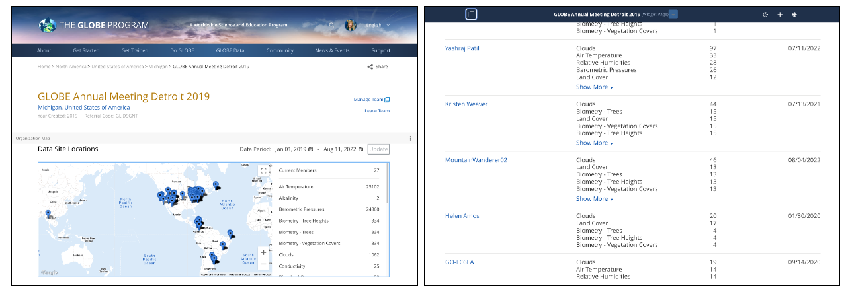Click the map pin over Thailand
The image size is (846, 292).
click(x=48, y=214)
